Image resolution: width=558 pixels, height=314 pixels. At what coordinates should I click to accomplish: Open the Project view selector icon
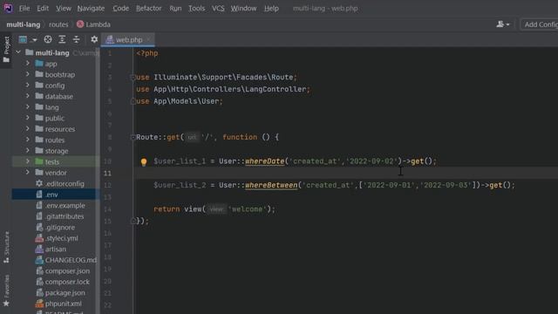(23, 39)
